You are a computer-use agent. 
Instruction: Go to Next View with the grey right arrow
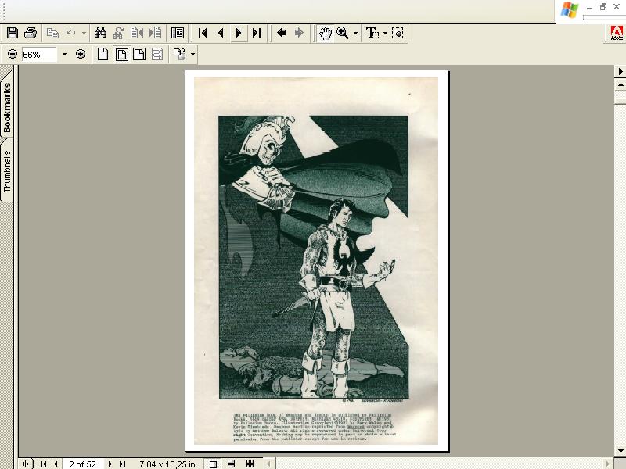[x=299, y=33]
